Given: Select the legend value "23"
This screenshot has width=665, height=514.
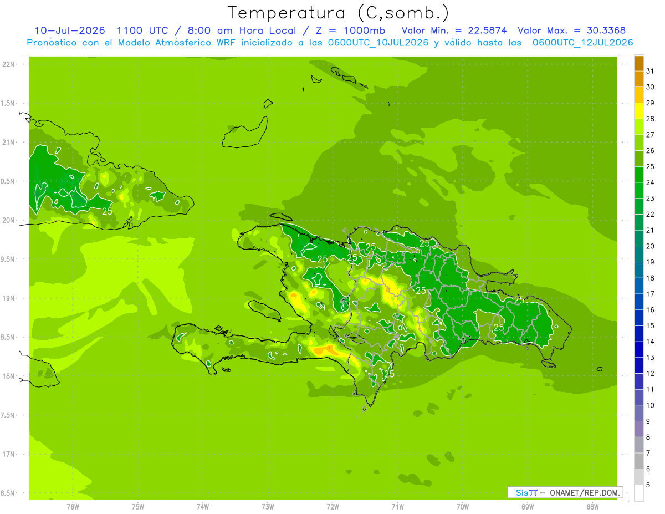Looking at the screenshot, I should 650,199.
